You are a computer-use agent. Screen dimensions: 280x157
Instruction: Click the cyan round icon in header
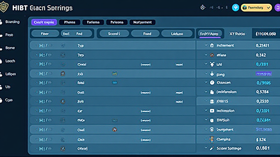235,8
